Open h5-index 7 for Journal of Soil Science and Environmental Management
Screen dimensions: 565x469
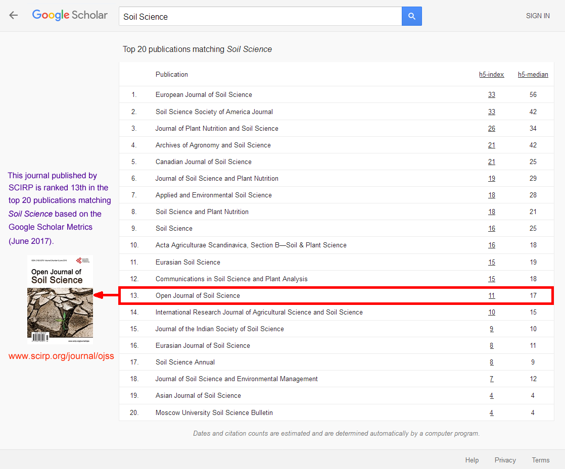[x=492, y=379]
